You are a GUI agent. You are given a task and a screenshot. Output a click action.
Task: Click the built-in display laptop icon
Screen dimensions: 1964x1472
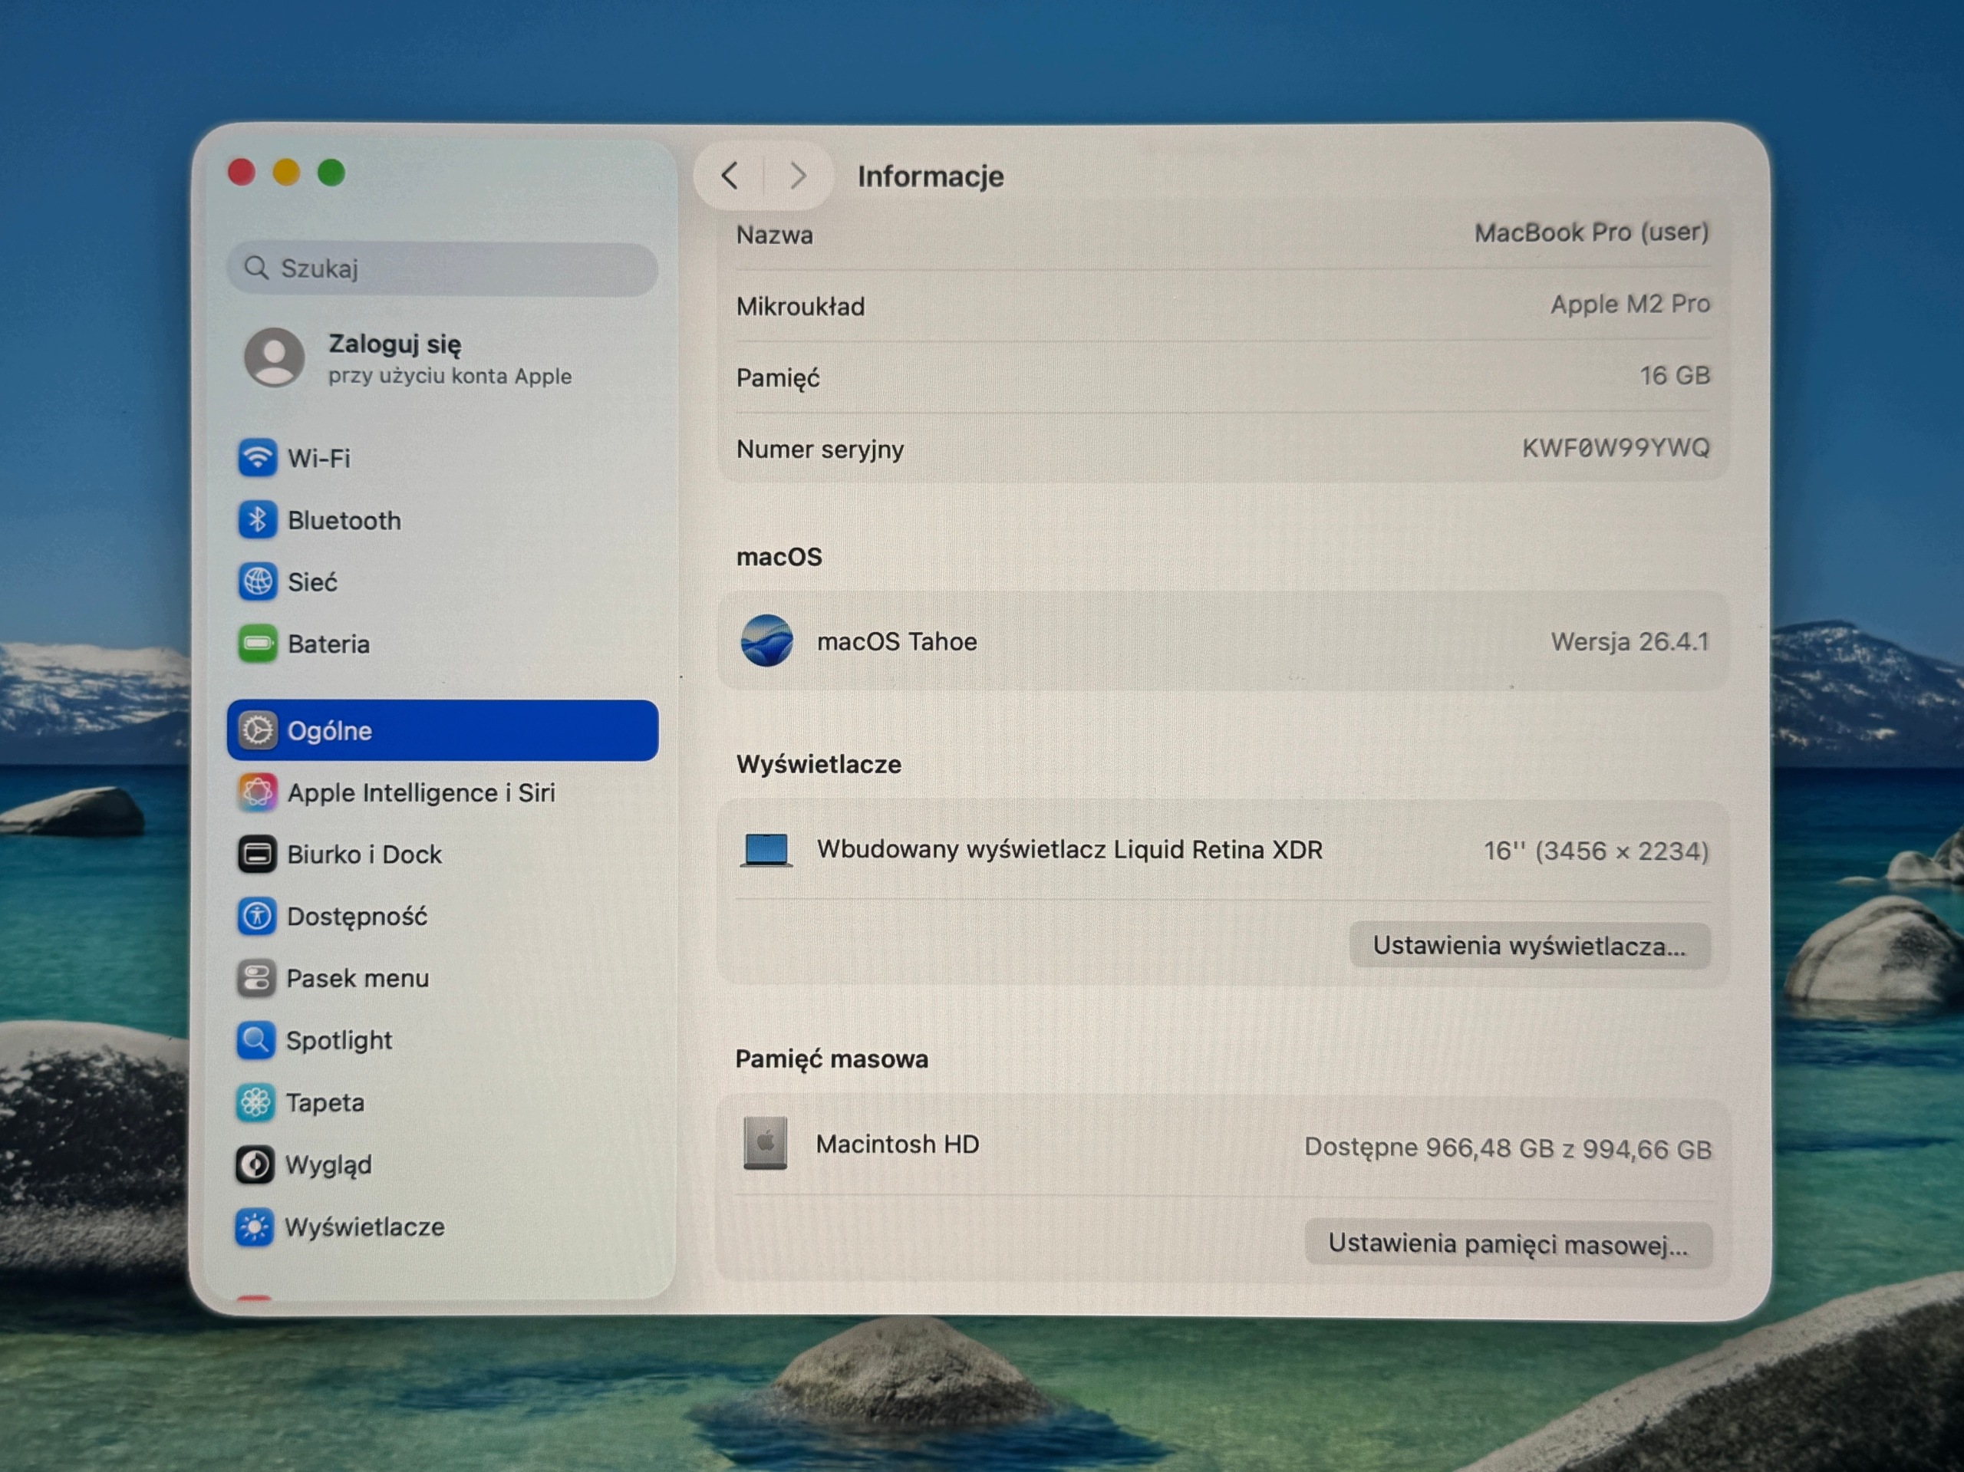click(766, 850)
